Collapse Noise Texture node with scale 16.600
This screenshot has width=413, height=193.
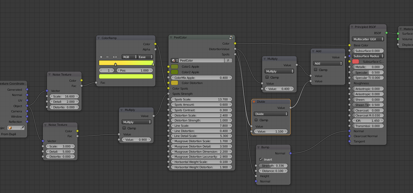[50, 74]
